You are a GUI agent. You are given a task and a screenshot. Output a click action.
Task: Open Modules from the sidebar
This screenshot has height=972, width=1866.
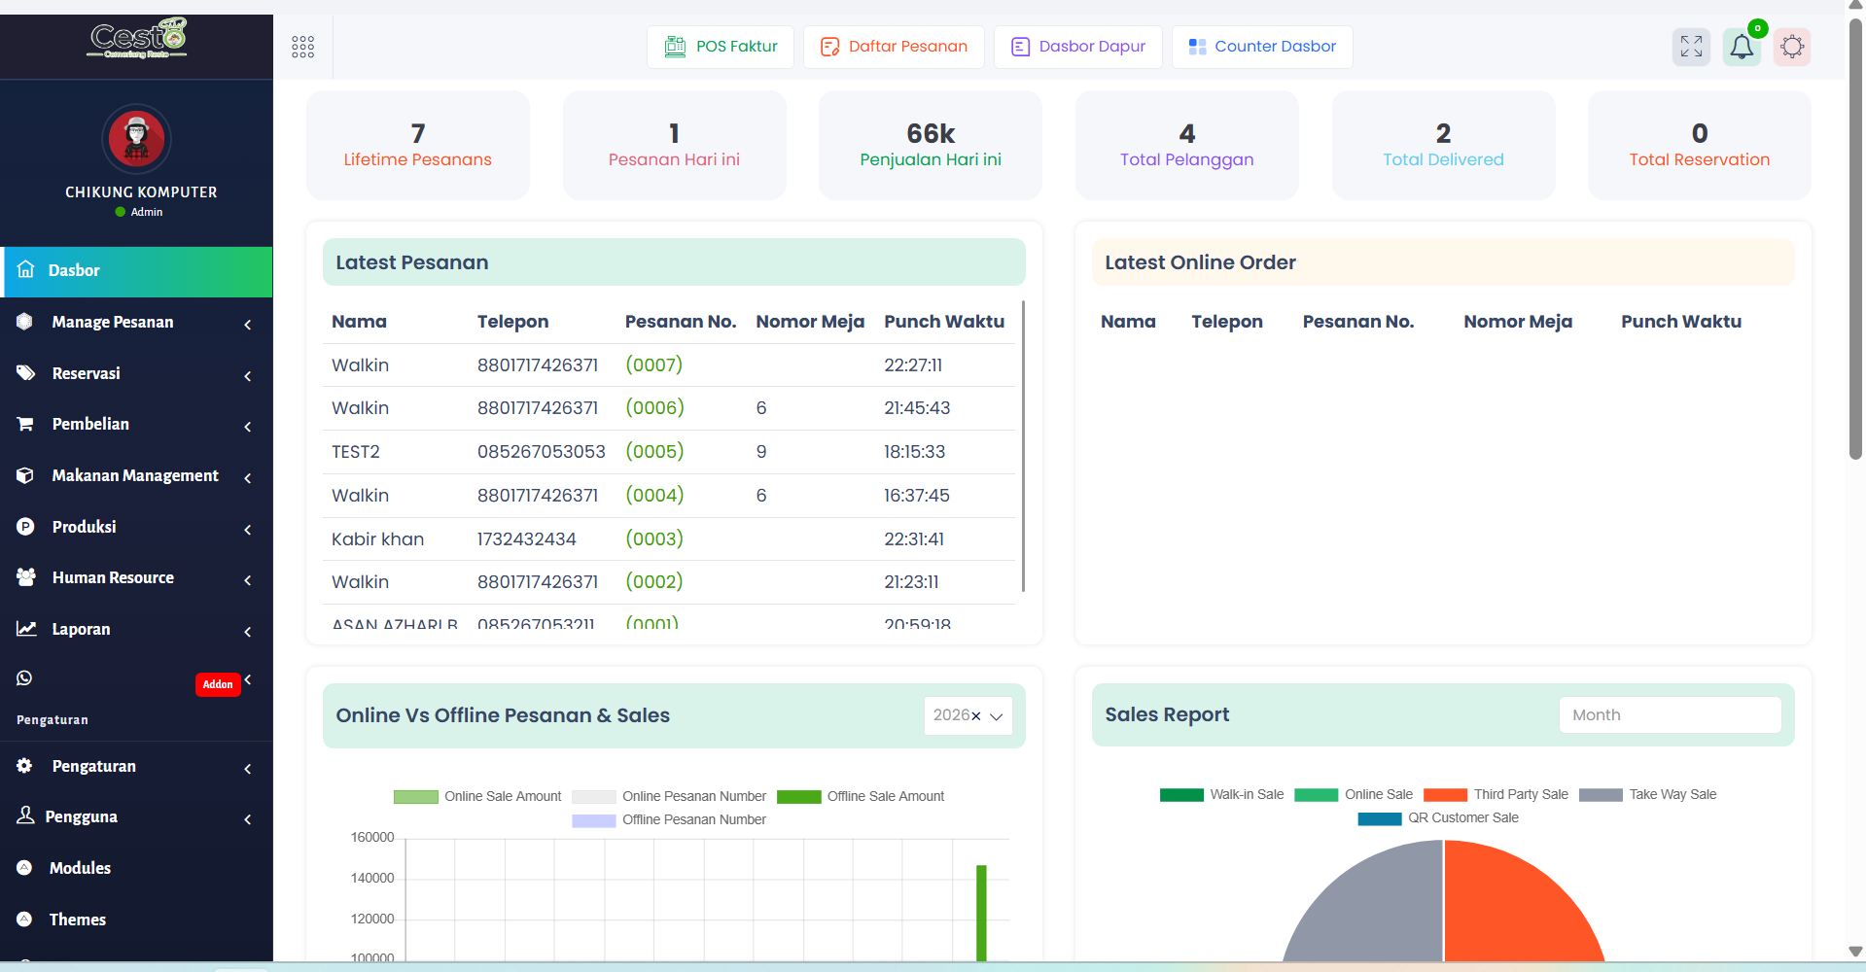coord(80,868)
